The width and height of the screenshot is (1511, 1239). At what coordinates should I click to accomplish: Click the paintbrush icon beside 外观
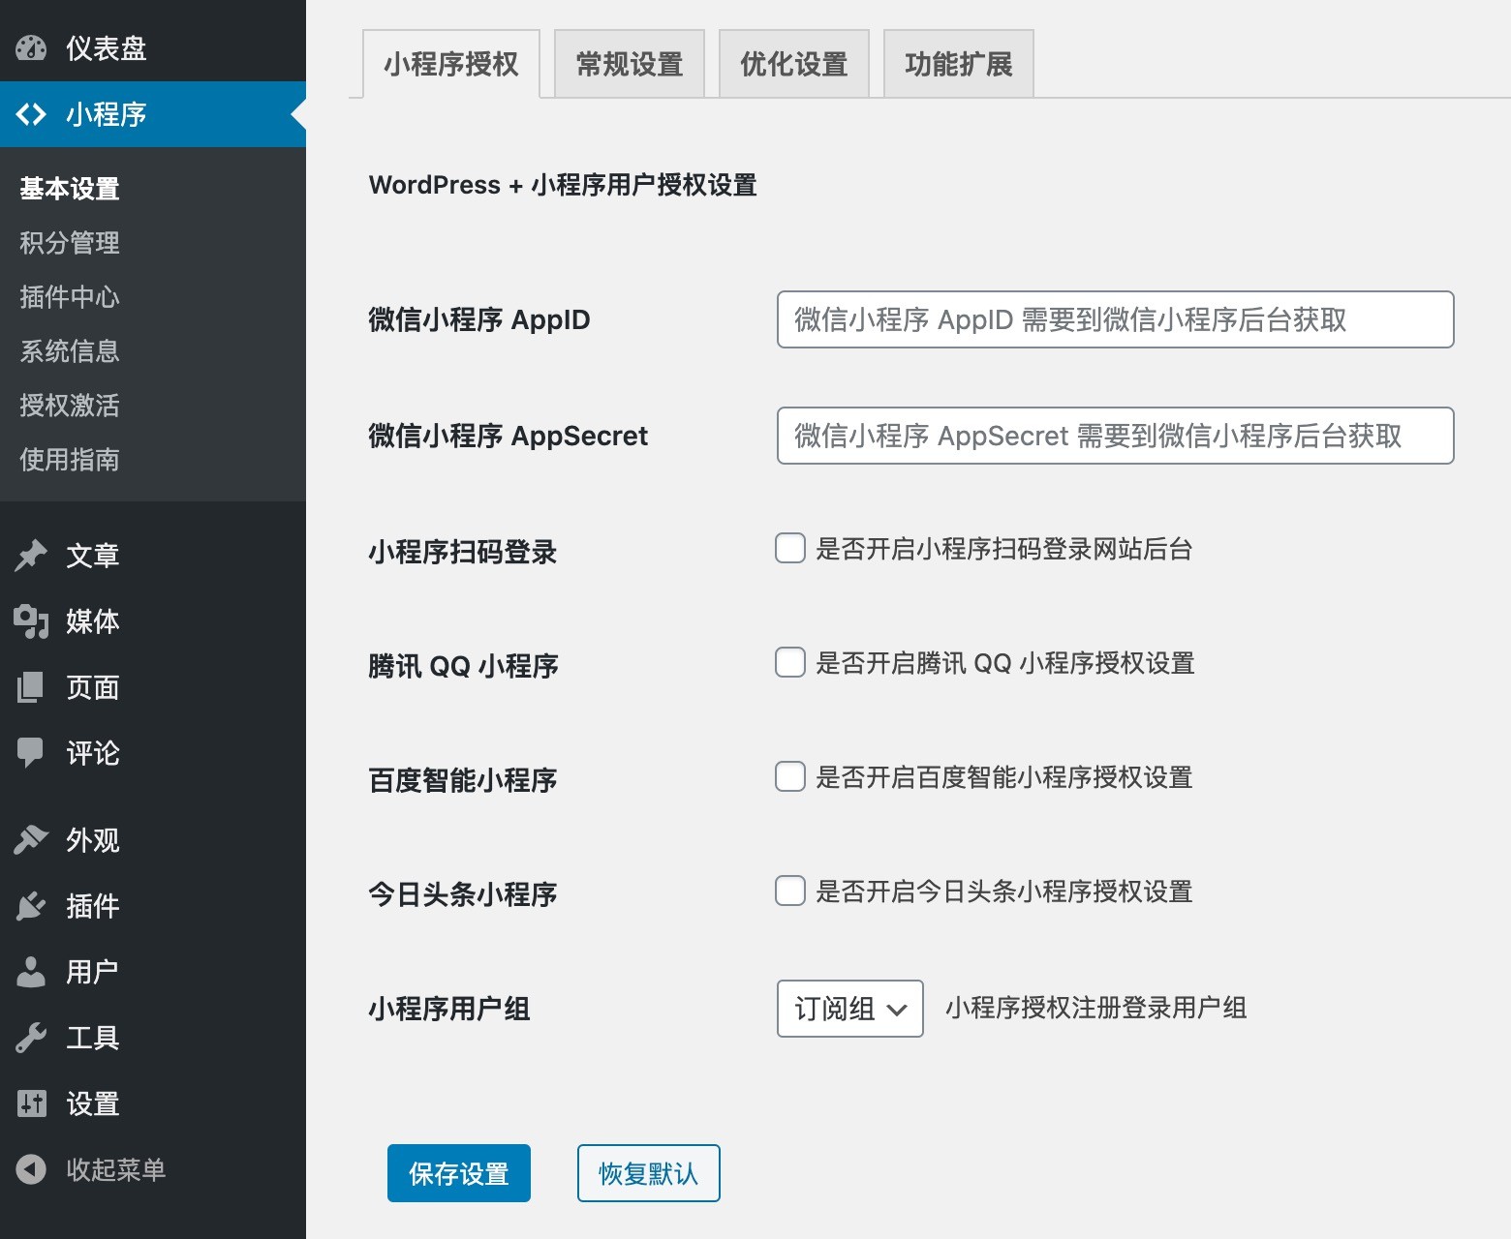(31, 839)
